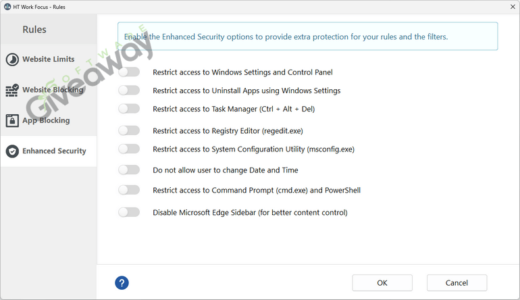Screen dimensions: 520x300
Task: Toggle do not allow changing Date and Time
Action: pos(129,170)
